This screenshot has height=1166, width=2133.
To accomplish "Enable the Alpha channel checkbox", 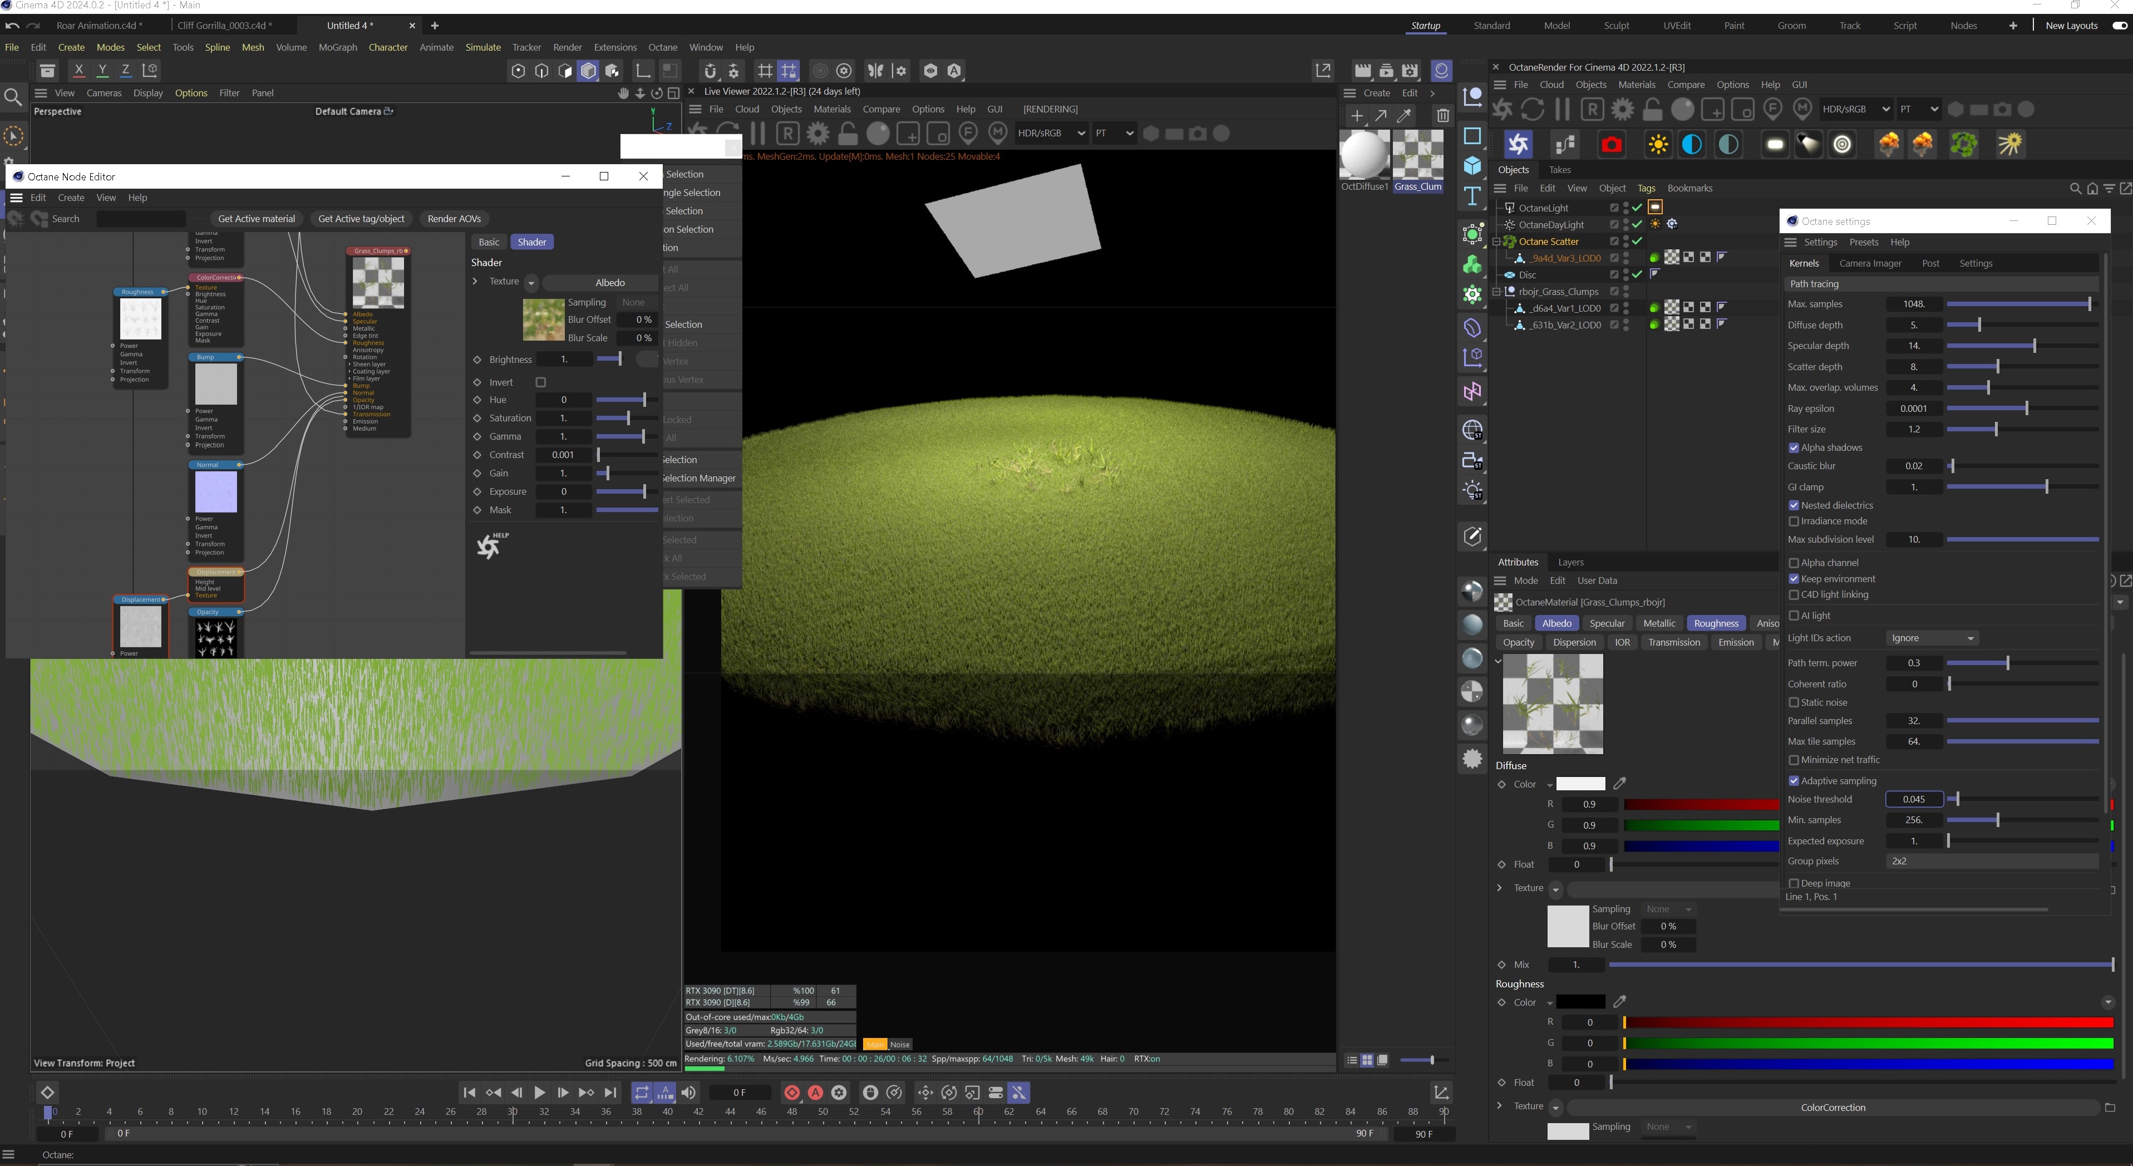I will (1794, 563).
